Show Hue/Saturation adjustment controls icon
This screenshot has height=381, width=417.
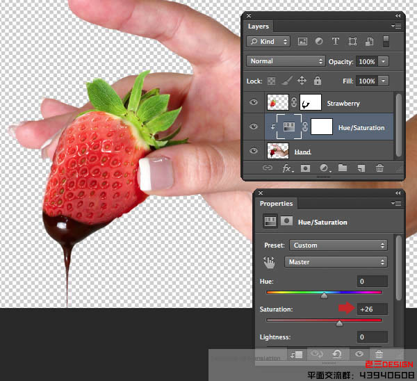click(270, 221)
